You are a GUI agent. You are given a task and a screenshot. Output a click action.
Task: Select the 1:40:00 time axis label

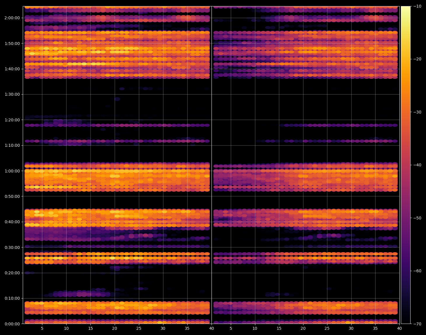(x=12, y=69)
